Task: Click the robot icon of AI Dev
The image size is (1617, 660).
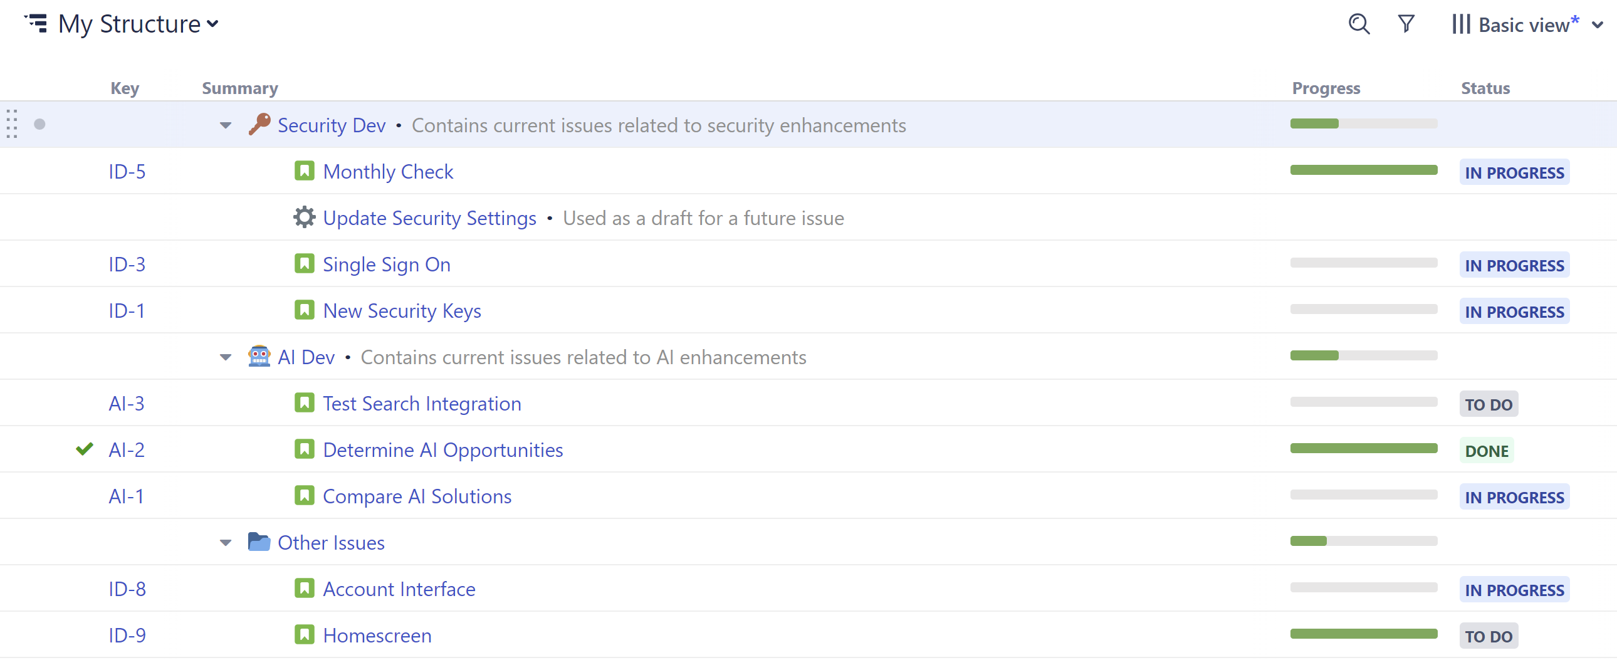Action: pos(259,356)
